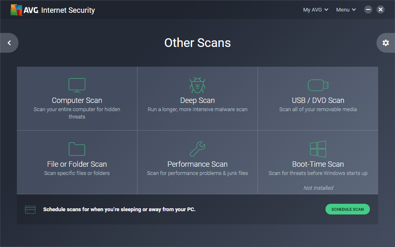Click the back arrow button

pyautogui.click(x=9, y=43)
